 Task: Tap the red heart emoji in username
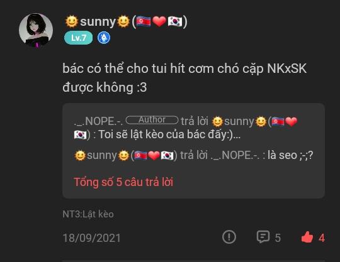tap(159, 21)
